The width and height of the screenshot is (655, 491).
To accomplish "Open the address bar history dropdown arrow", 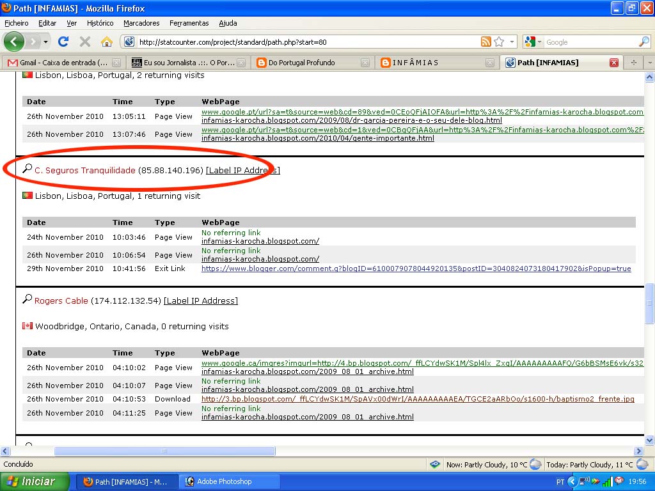I will click(512, 42).
